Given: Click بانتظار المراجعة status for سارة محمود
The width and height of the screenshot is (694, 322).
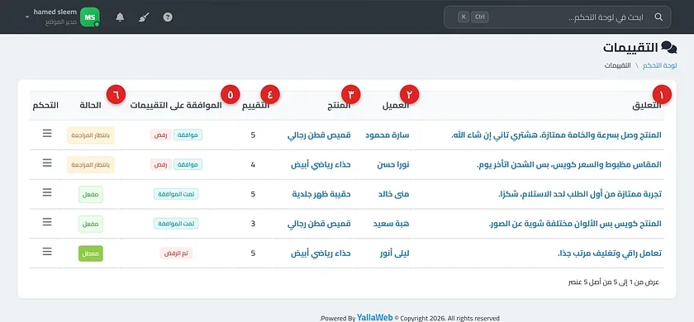Looking at the screenshot, I should click(x=91, y=135).
